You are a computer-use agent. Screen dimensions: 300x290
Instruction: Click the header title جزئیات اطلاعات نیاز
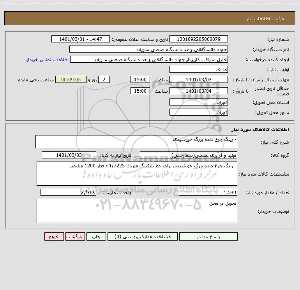click(266, 19)
